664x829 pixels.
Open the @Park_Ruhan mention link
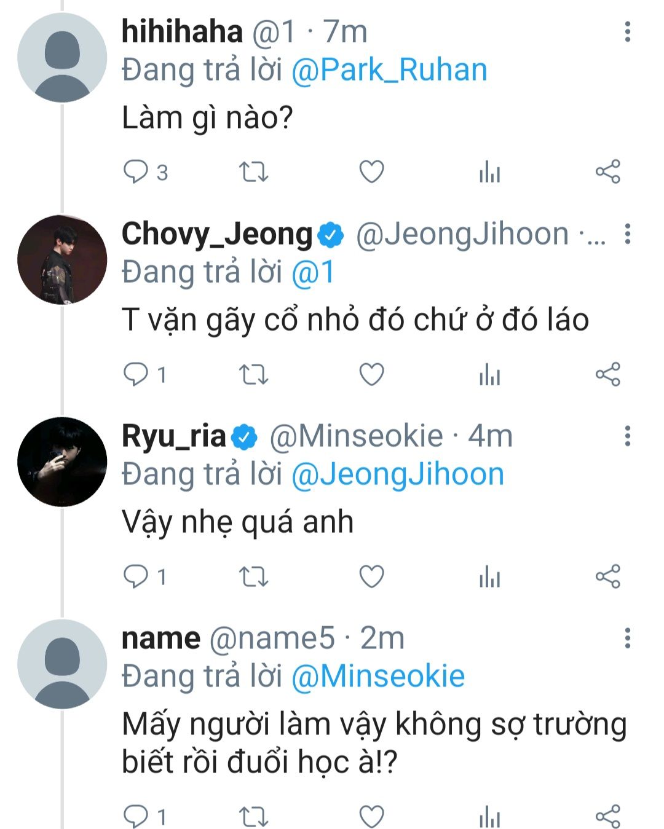(x=389, y=70)
